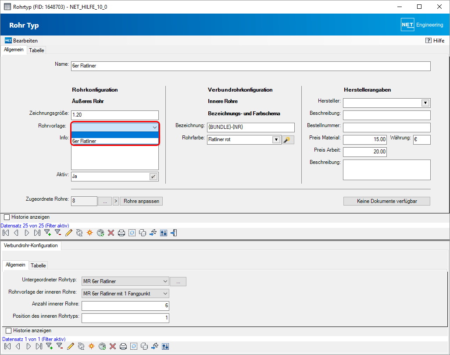450x355 pixels.
Task: Click USB-style arrow icon, Verbundrohr-Konfiguration toolbar
Action: (x=155, y=346)
